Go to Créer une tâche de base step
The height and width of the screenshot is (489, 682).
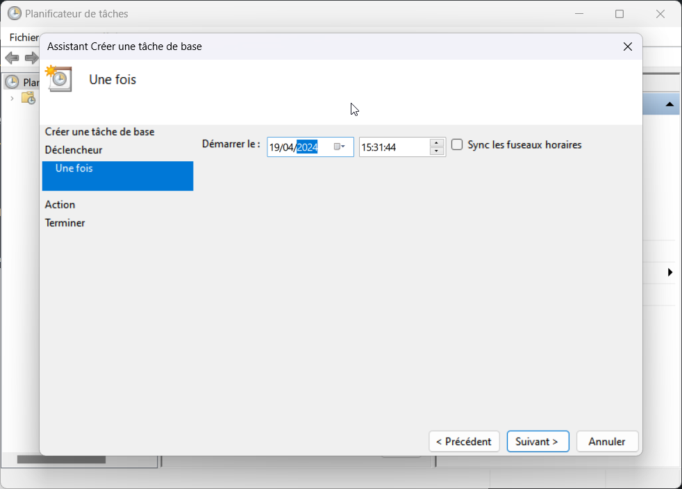(99, 131)
